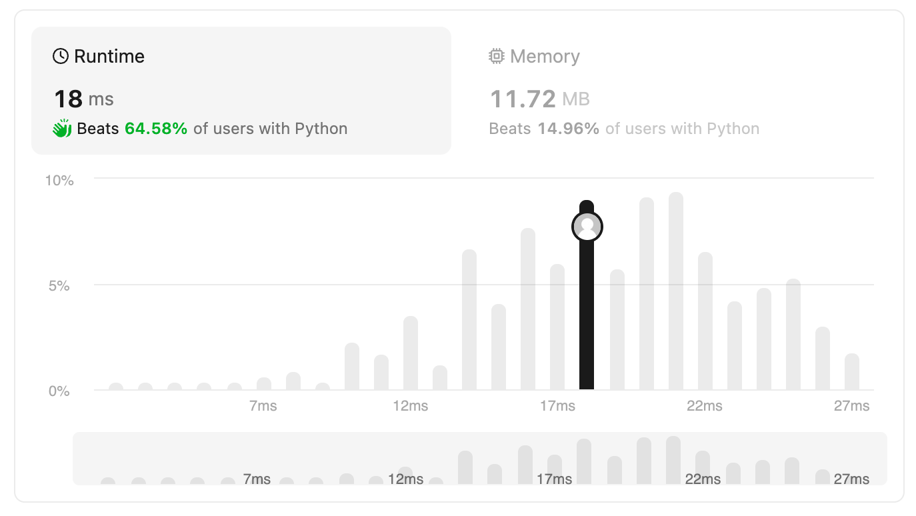The image size is (916, 516).
Task: Click the gray bar above the 22ms label
Action: tap(705, 321)
